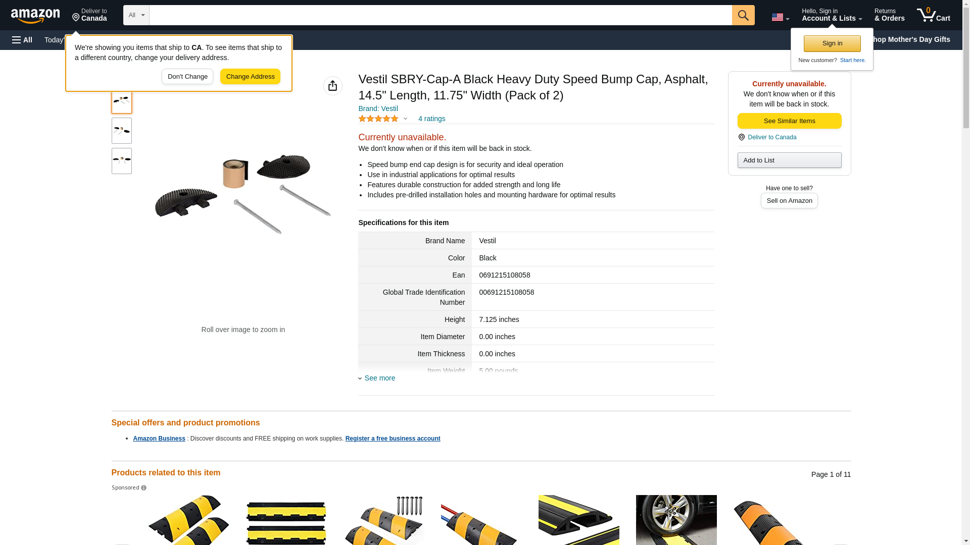The height and width of the screenshot is (545, 970).
Task: Open the All hamburger menu
Action: tap(22, 40)
